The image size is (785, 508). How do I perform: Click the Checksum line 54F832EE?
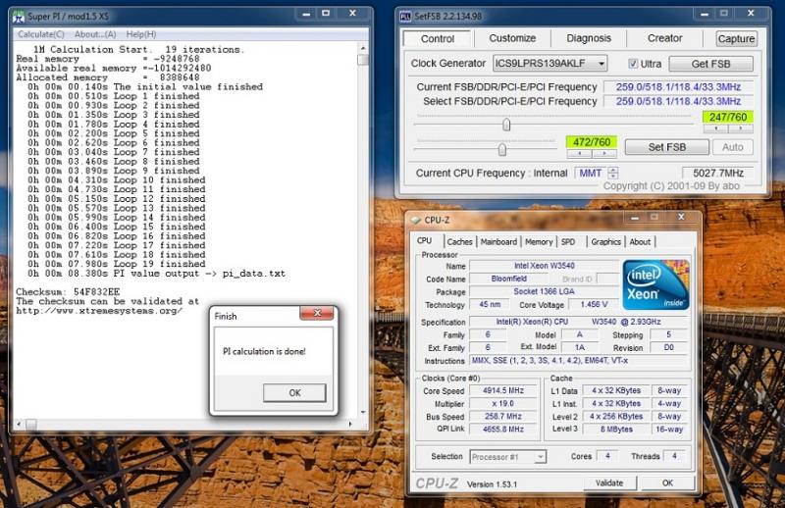[68, 292]
